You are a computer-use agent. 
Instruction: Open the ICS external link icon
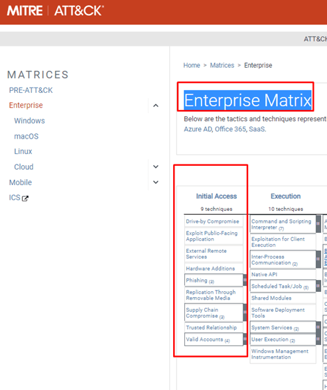pos(25,198)
